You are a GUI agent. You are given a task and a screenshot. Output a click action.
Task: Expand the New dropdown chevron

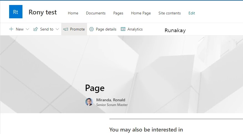point(27,29)
